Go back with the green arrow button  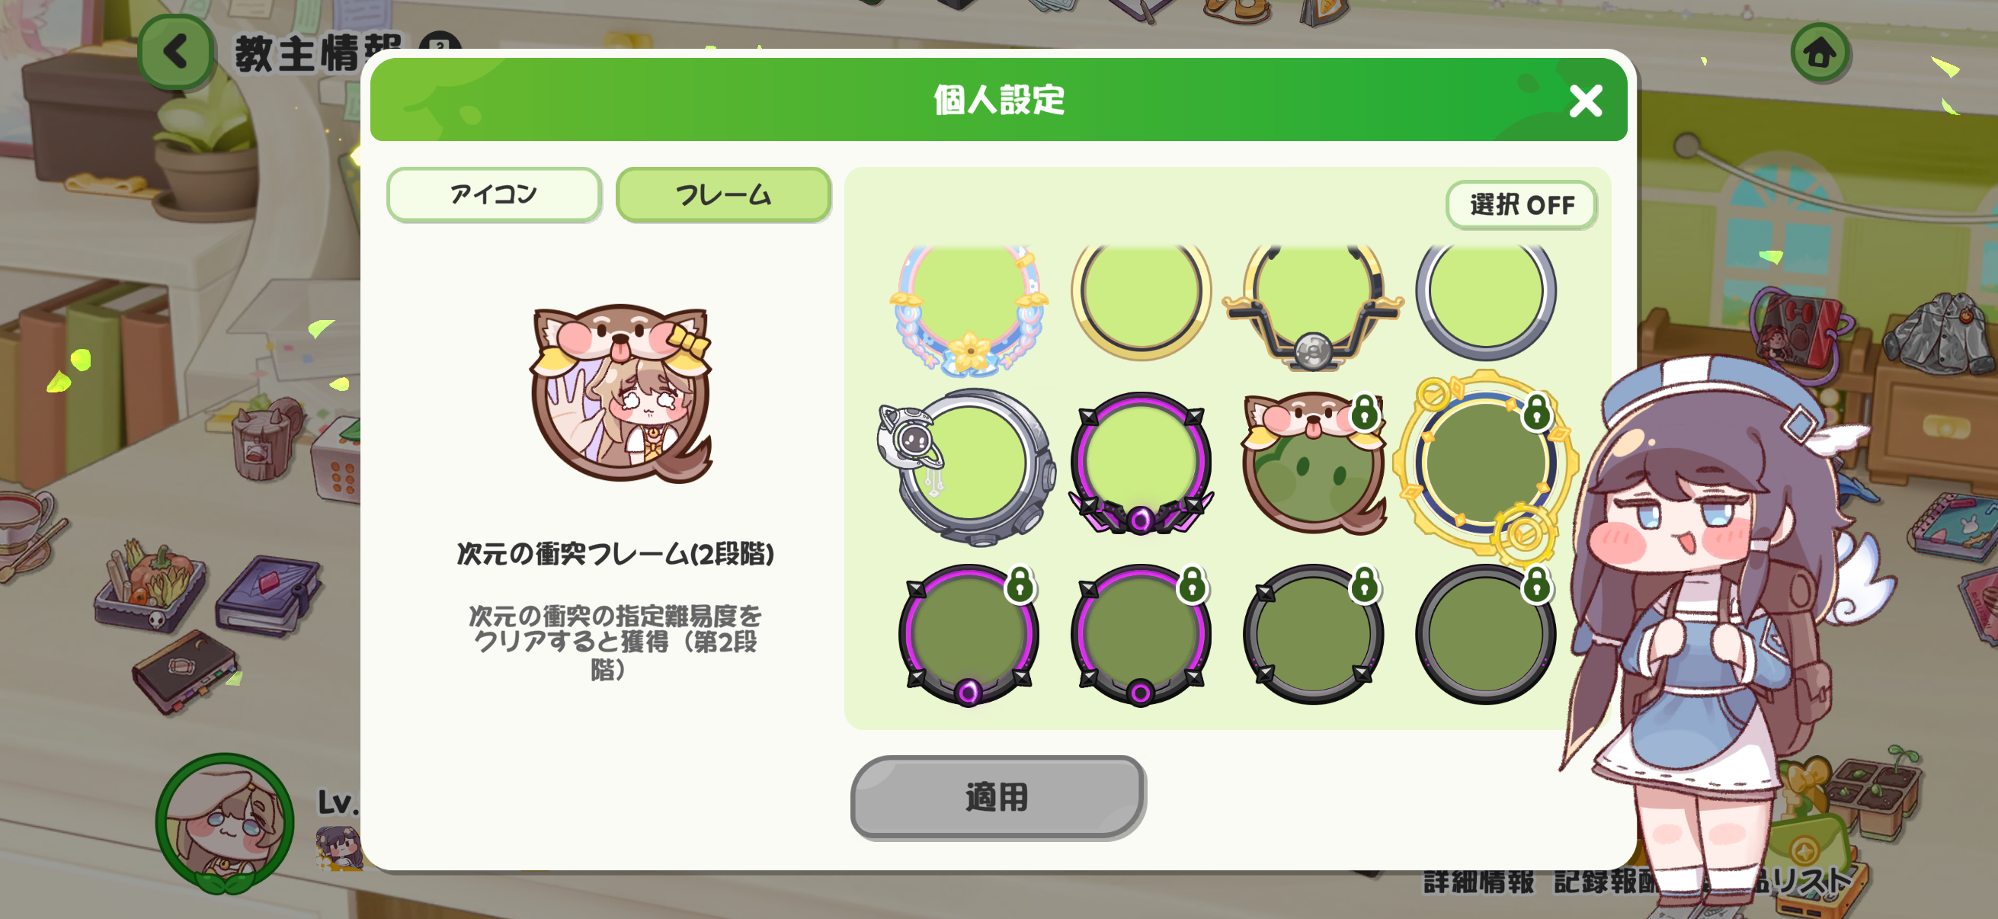175,51
